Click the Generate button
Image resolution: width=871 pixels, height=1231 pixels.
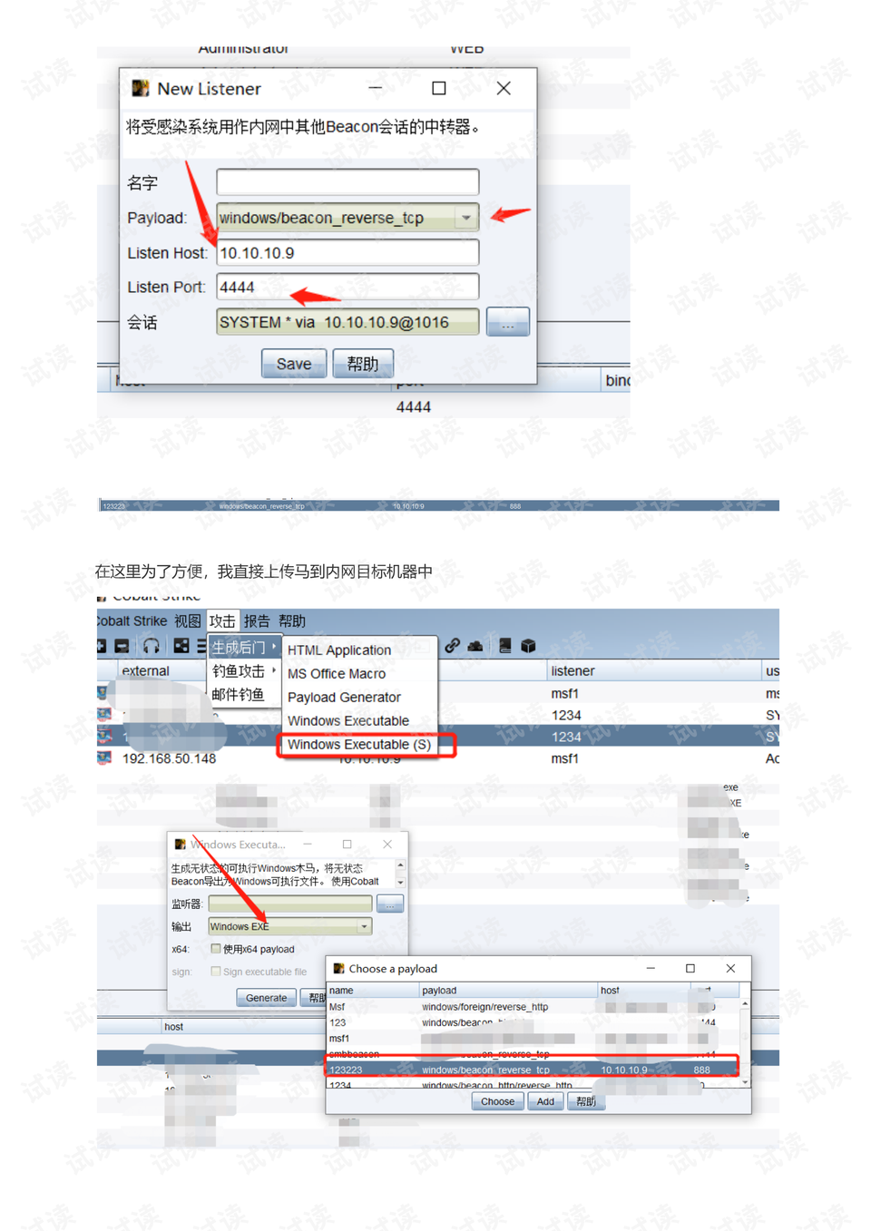coord(266,998)
